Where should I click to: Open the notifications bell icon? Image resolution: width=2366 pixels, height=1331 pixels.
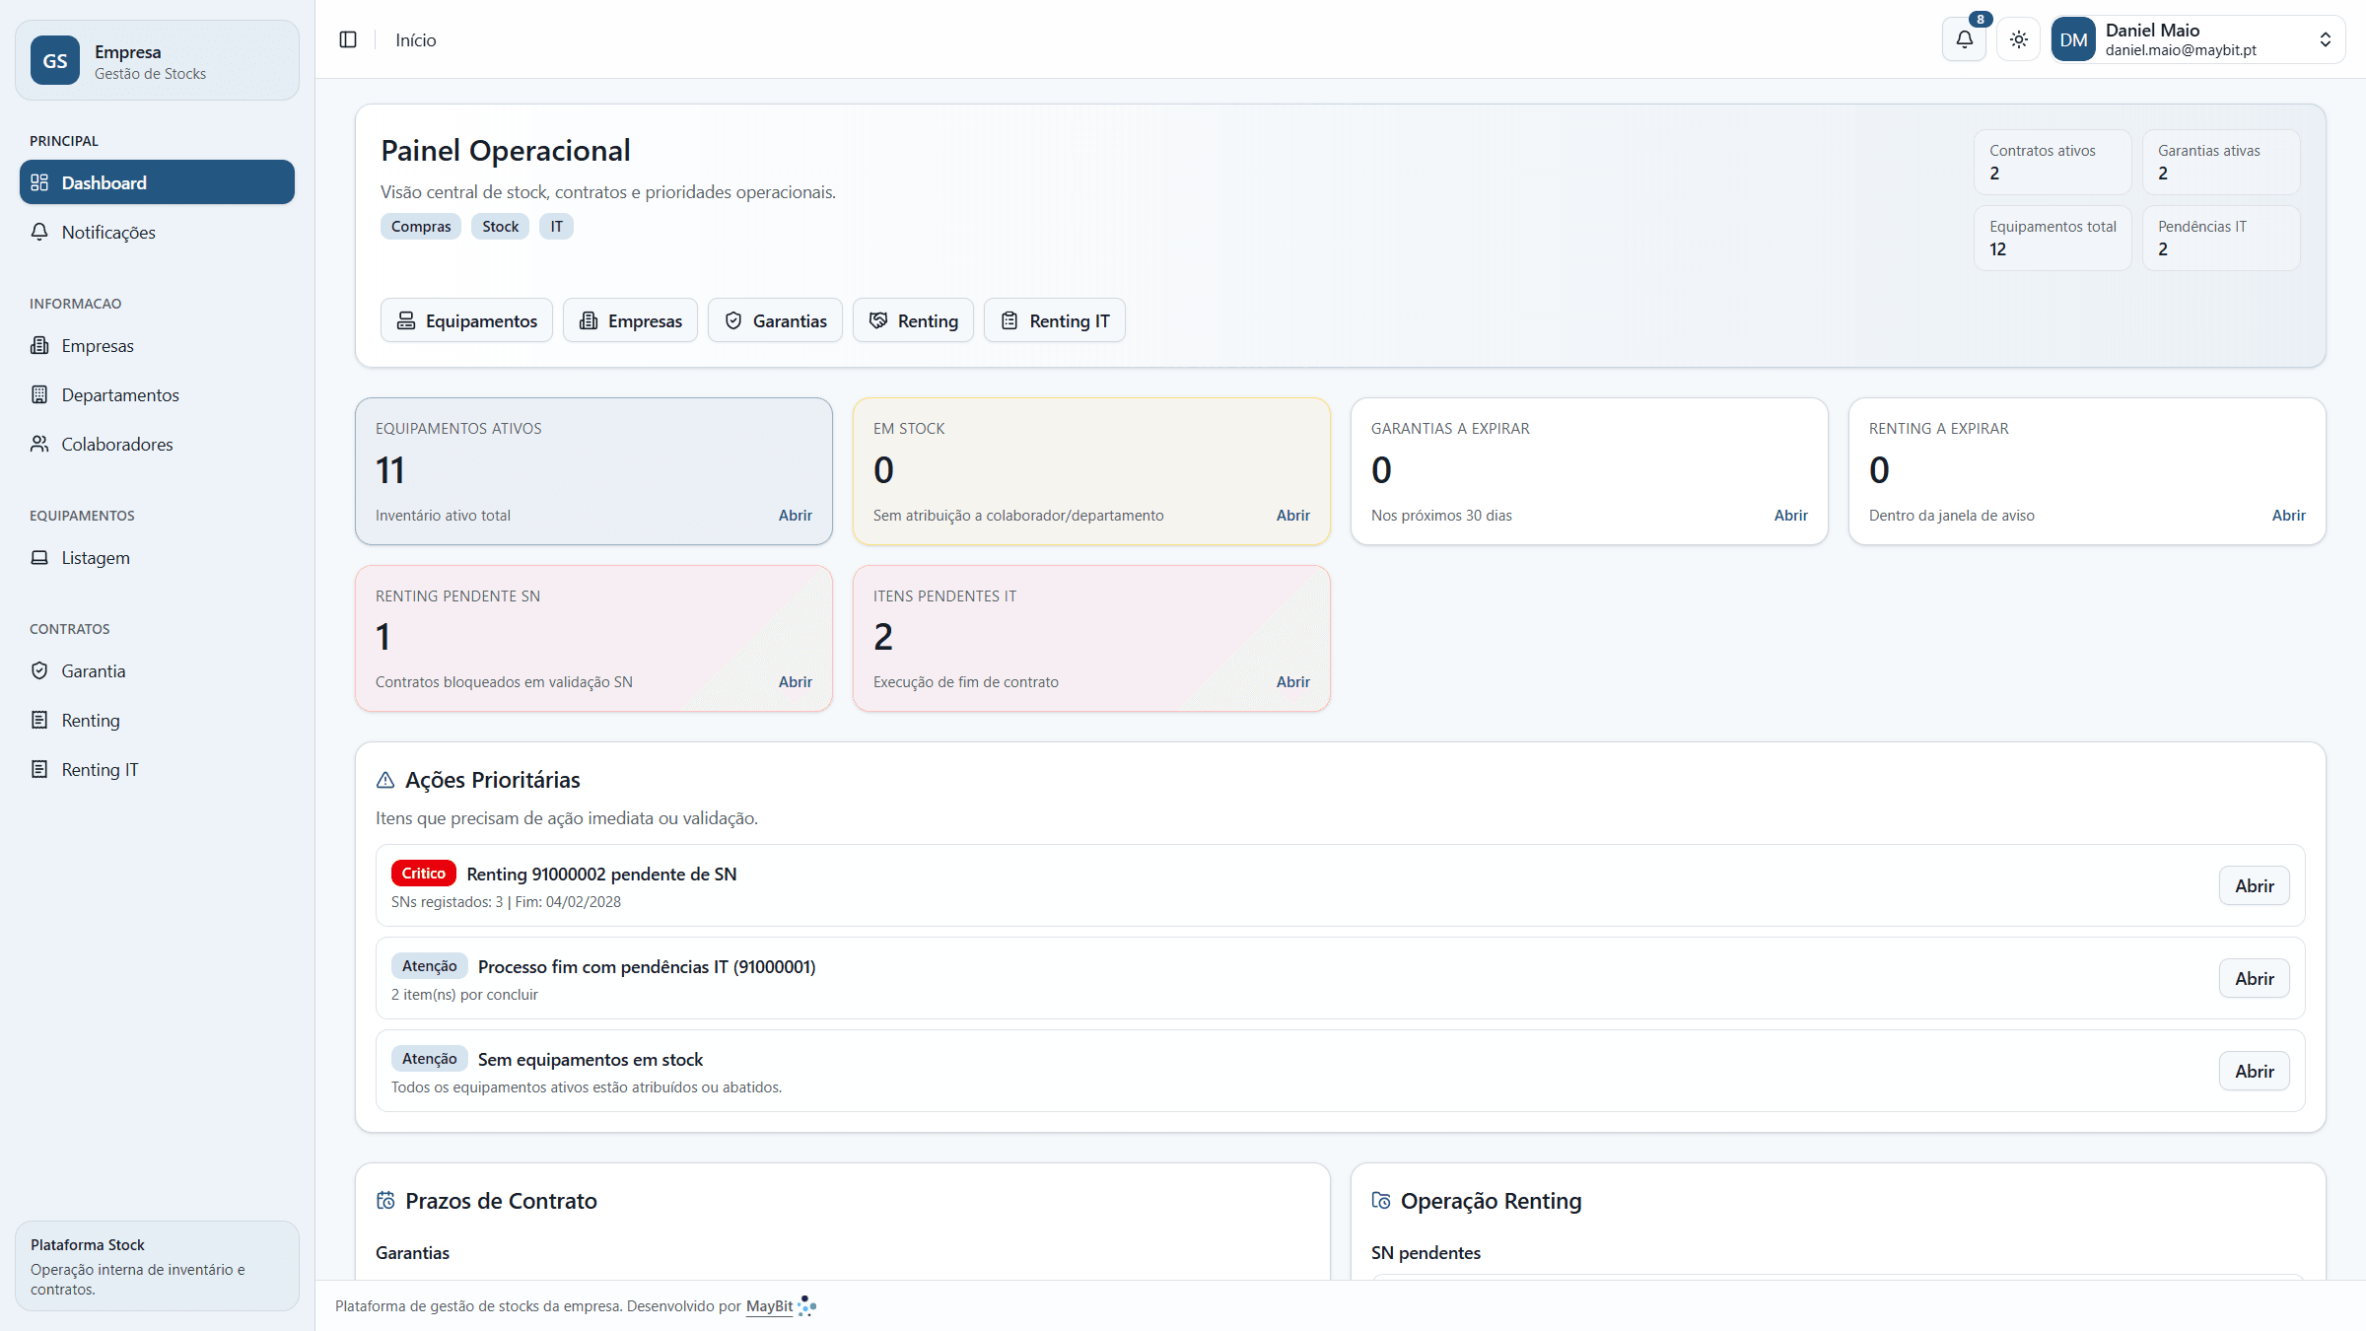[1964, 39]
